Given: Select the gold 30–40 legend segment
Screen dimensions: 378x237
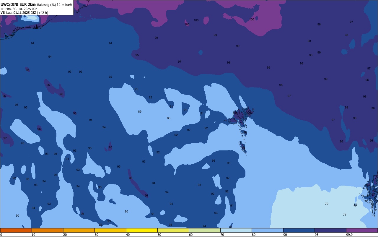Looking at the screenshot, I should coord(110,230).
